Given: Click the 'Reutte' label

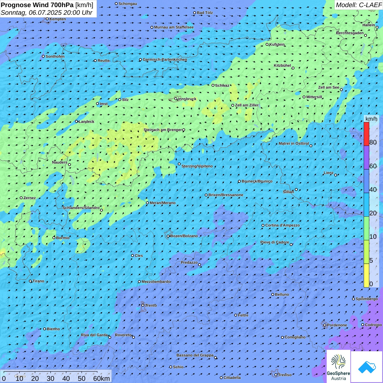Looking at the screenshot, I should click(x=103, y=60).
